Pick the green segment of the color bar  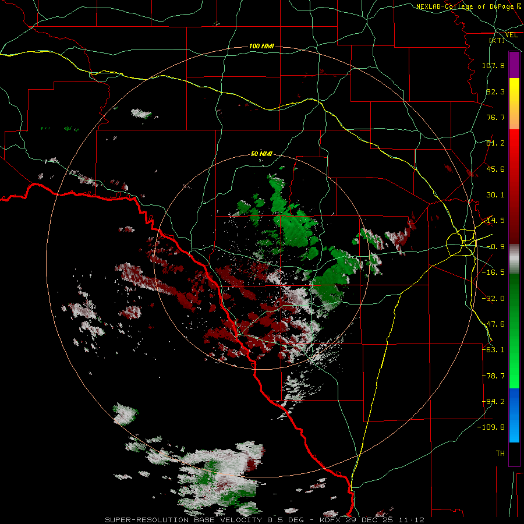click(x=514, y=331)
